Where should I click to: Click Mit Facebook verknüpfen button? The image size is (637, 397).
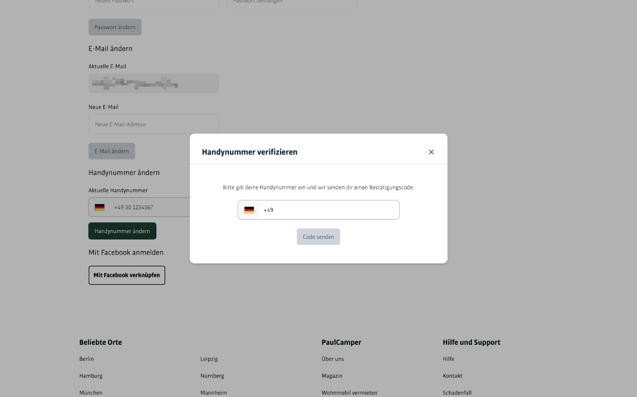[127, 275]
